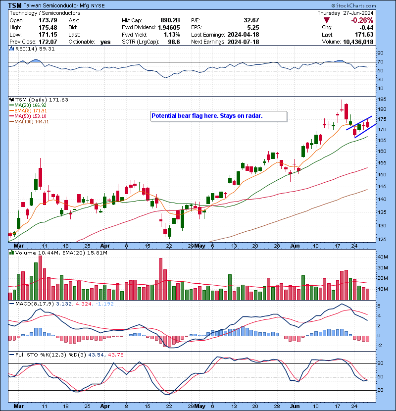
Task: Click the 'Potential bear flag here' annotation box
Action: tap(219, 116)
